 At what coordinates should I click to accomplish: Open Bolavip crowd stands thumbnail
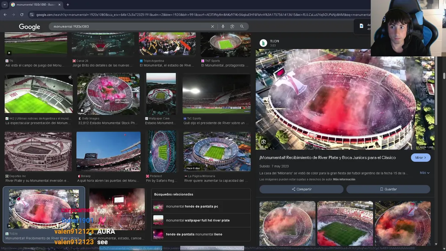[x=108, y=151]
